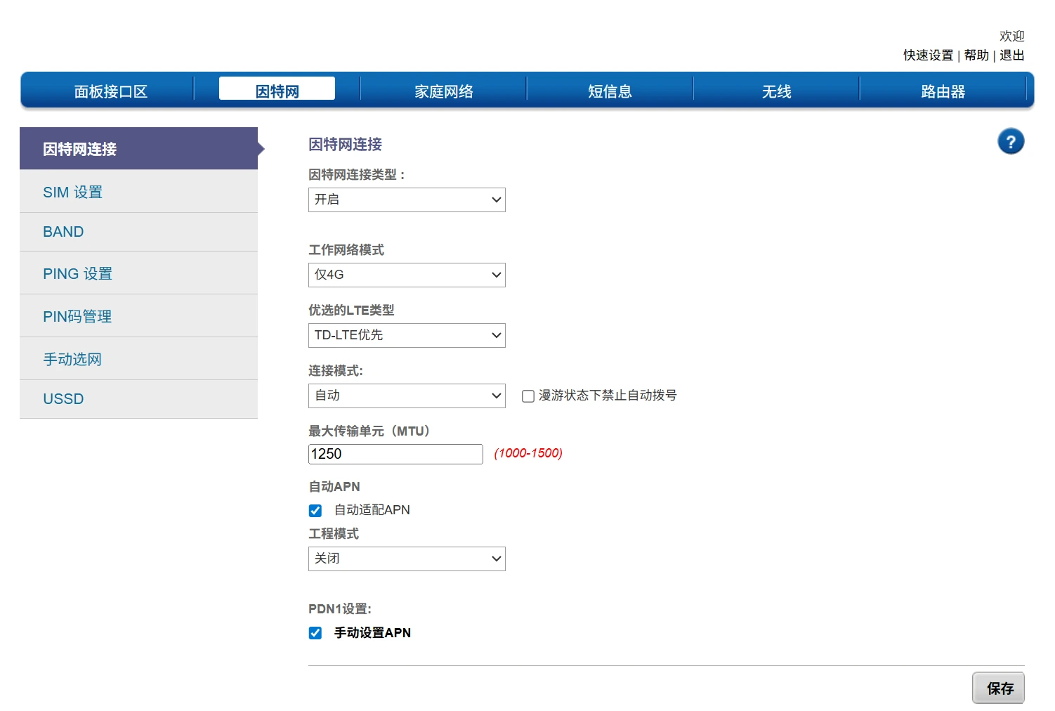Click the 最大传输单元（MTU）label
1055x711 pixels.
369,431
